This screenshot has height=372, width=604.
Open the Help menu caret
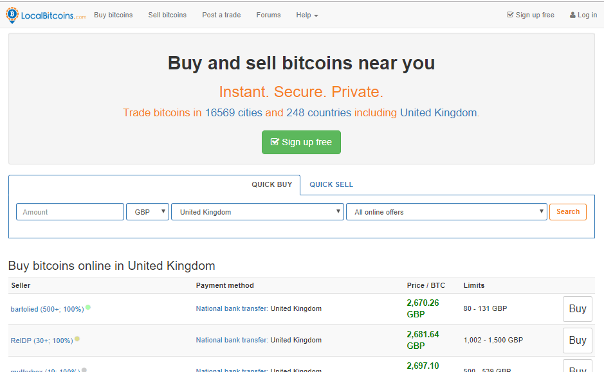316,16
